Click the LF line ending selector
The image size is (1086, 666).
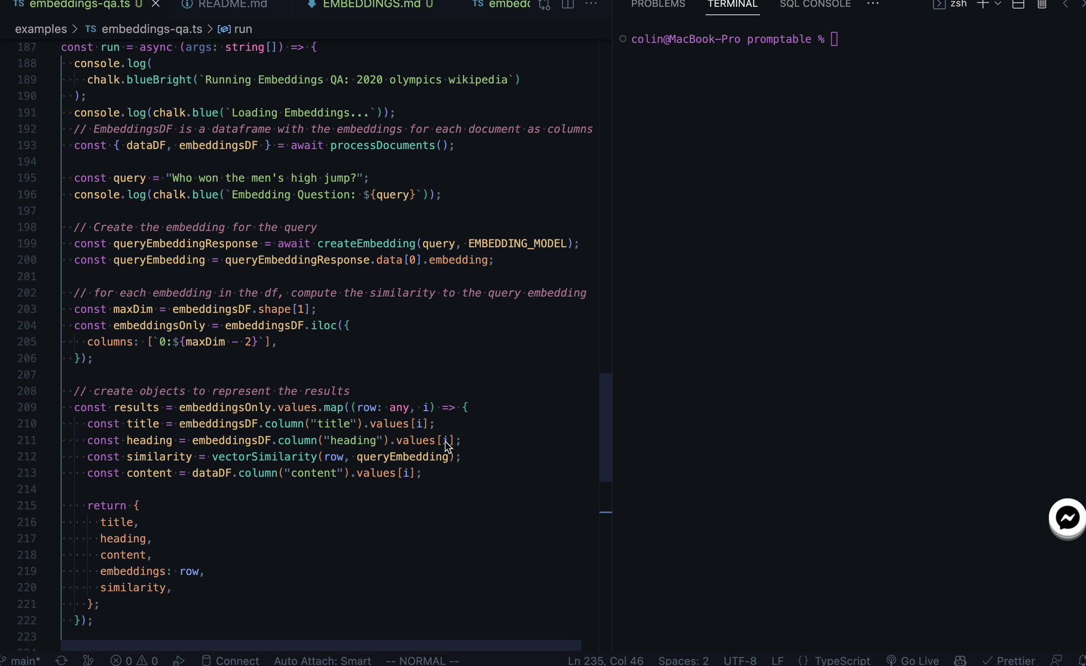777,660
